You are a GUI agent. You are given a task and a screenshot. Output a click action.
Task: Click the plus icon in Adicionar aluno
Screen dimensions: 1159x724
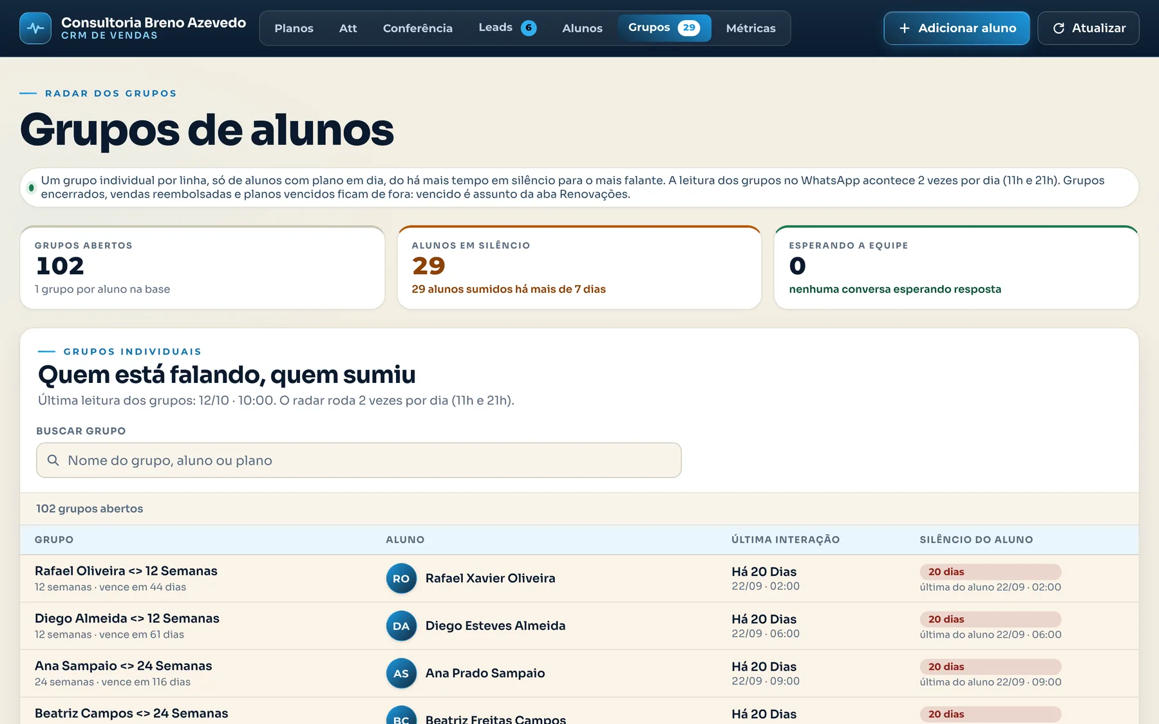(x=905, y=28)
